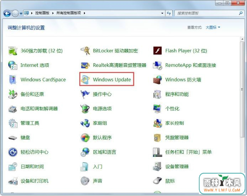The height and width of the screenshot is (196, 247).
Task: Open the 日期和时间 calendar icon
Action: 13,167
